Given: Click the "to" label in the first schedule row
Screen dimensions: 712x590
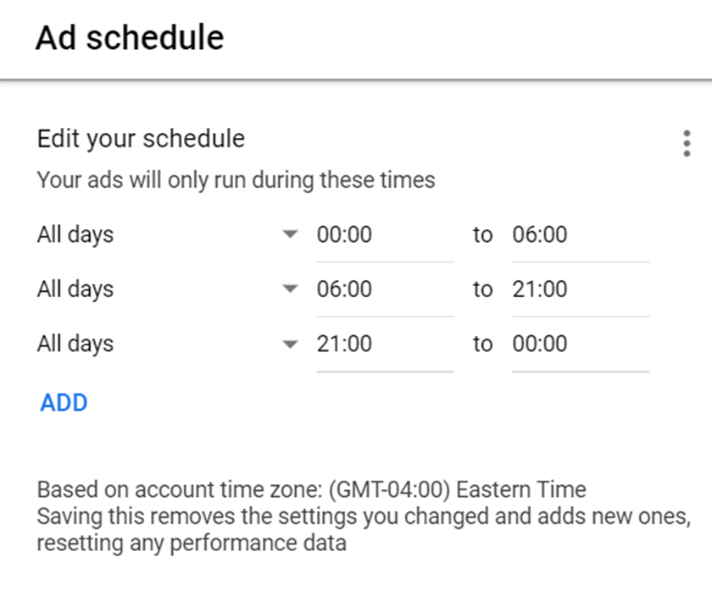Looking at the screenshot, I should [482, 234].
